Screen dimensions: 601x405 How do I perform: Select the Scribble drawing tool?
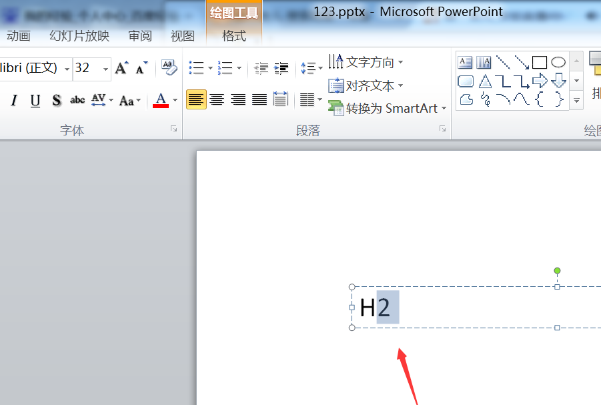(484, 100)
